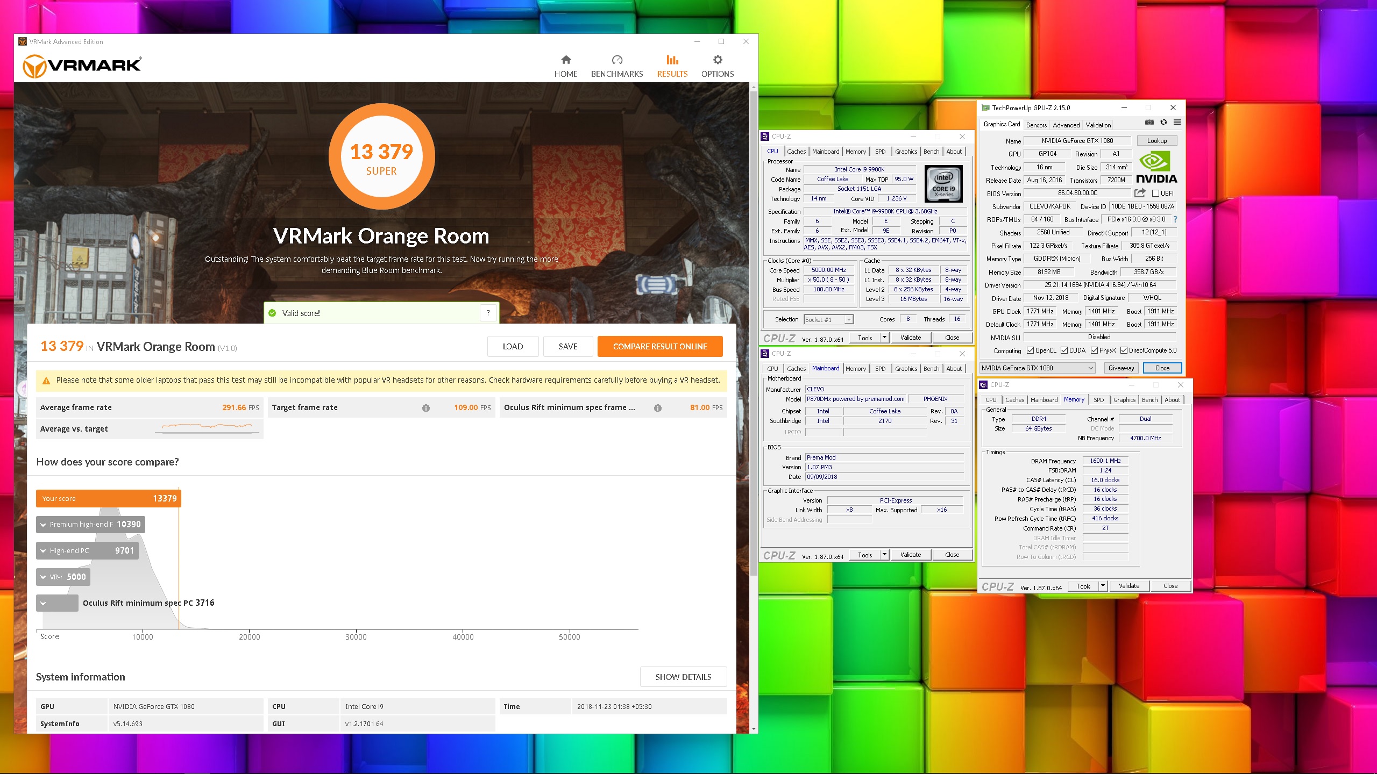Open Graphics tab in CPU-Z Mainboard window

(906, 369)
